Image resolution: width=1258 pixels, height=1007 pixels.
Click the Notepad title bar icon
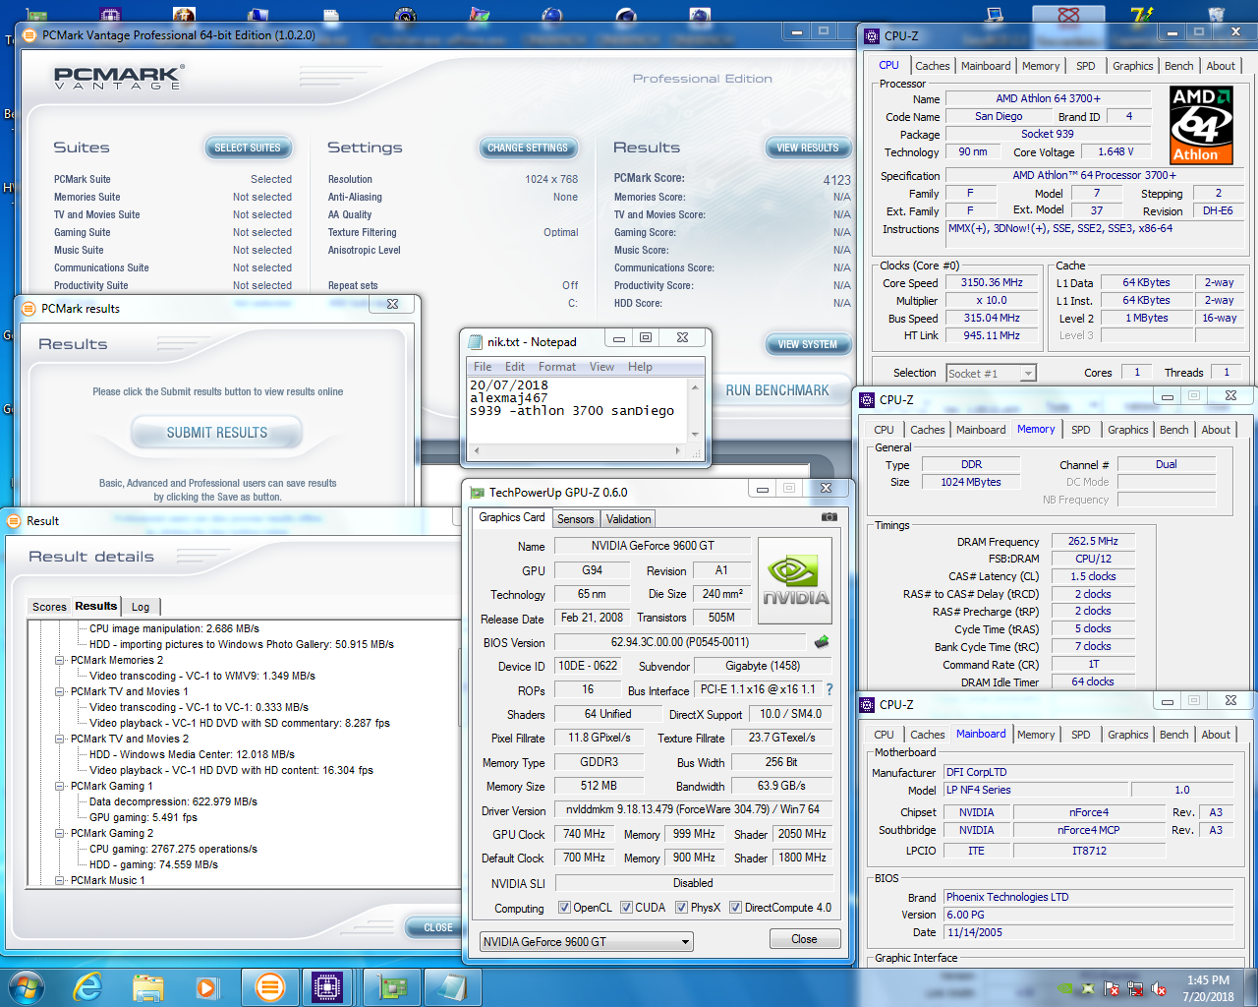477,341
